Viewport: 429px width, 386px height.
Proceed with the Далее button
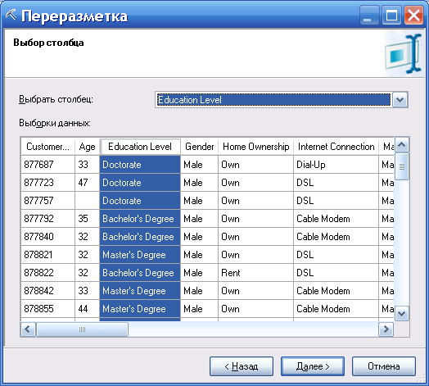[x=313, y=366]
